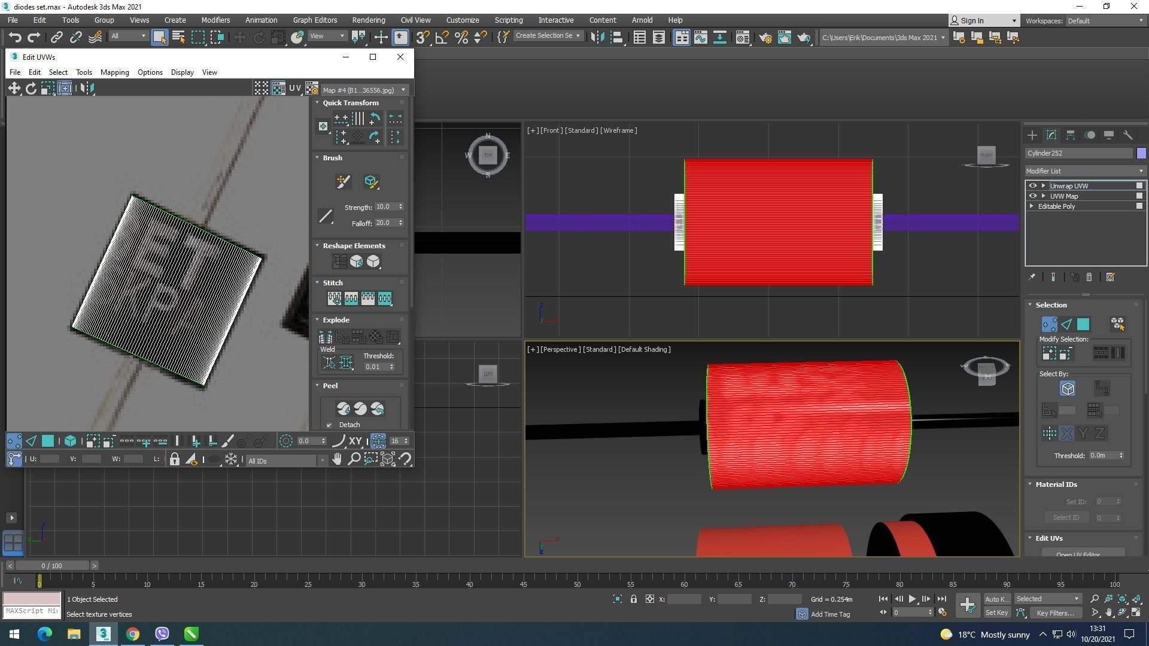The width and height of the screenshot is (1149, 646).
Task: Click the Play Animation button
Action: click(x=912, y=599)
